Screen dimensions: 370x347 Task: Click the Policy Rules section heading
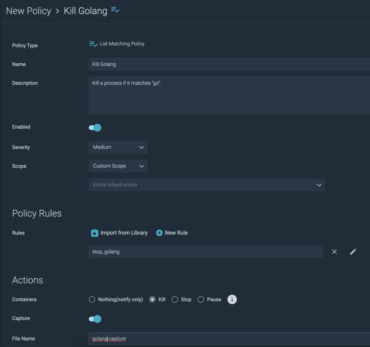point(37,213)
